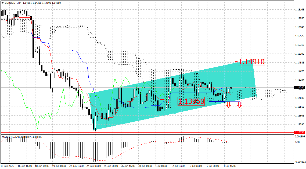The height and width of the screenshot is (169, 306).
Task: Click the black current-price tag on the price axis
Action: (x=300, y=88)
